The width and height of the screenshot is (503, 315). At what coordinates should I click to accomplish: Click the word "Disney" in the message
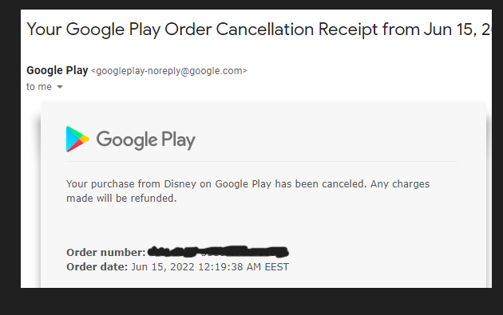(x=180, y=184)
